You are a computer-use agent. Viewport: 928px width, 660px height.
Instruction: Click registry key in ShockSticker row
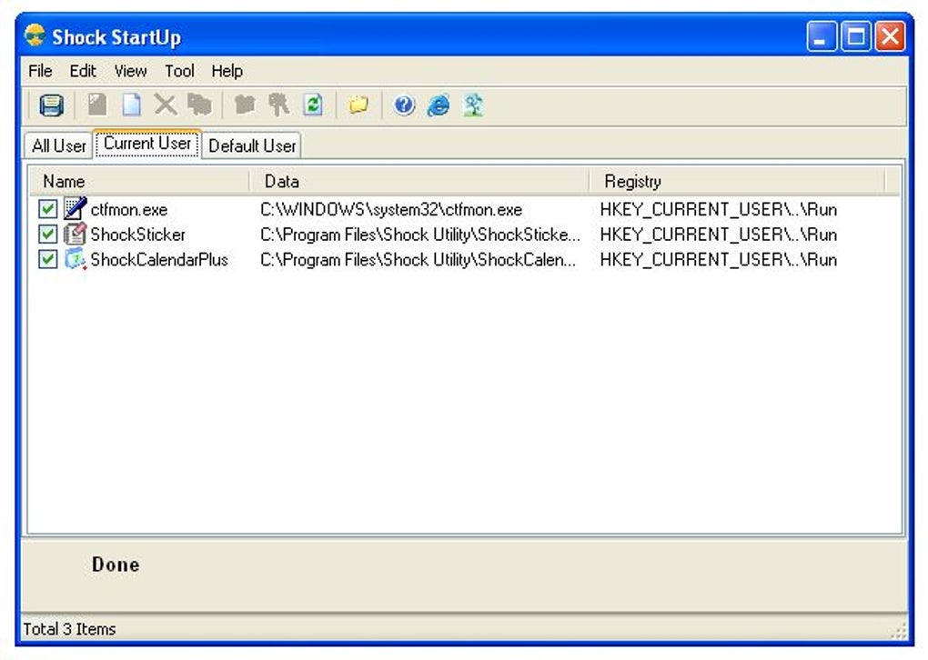[719, 235]
